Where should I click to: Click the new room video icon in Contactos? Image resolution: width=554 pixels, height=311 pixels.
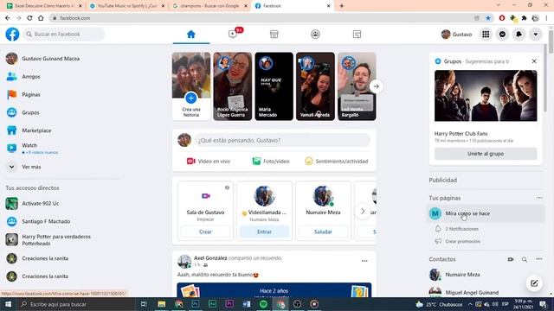(511, 259)
